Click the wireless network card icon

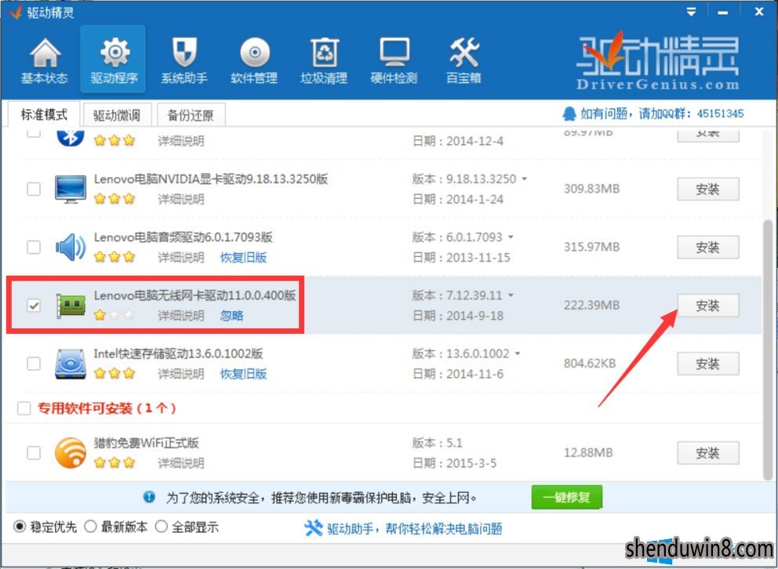tap(71, 306)
